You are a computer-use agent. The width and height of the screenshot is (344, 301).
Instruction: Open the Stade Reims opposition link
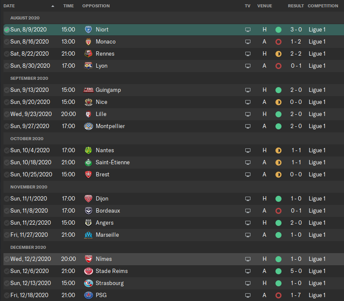112,271
